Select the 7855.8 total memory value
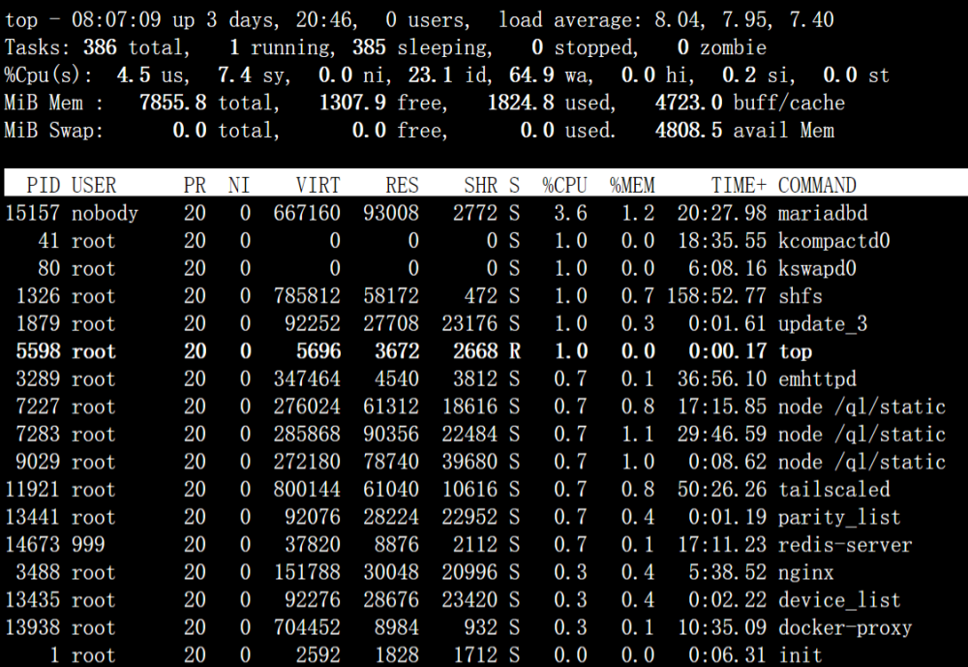Screen dimensions: 968x667 pos(173,103)
